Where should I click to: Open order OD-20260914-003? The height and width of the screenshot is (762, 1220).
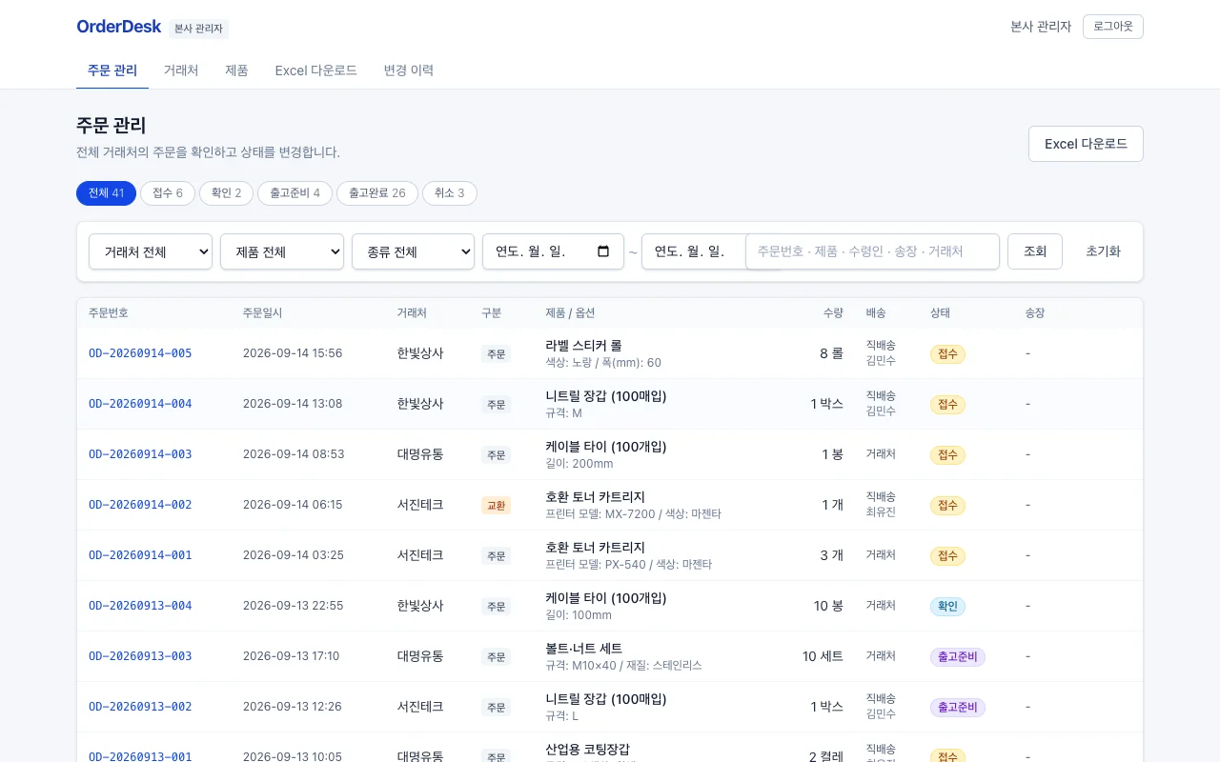[140, 454]
